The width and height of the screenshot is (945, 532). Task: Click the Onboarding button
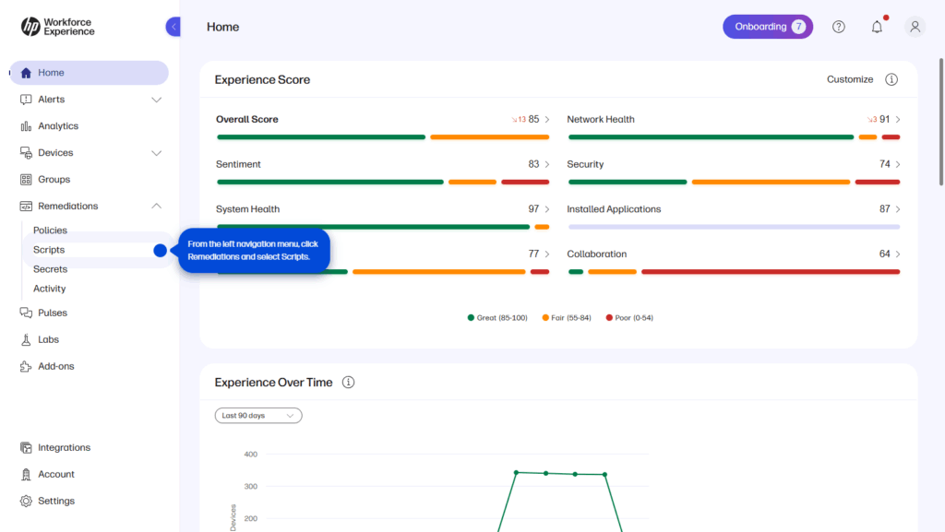[x=767, y=27]
